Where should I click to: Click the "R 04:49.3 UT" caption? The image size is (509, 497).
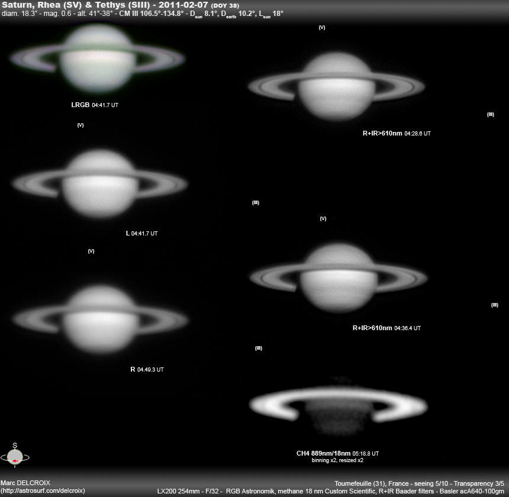tap(147, 369)
